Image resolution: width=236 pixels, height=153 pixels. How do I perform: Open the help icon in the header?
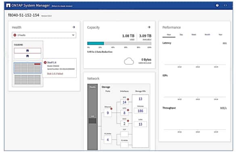(217, 5)
